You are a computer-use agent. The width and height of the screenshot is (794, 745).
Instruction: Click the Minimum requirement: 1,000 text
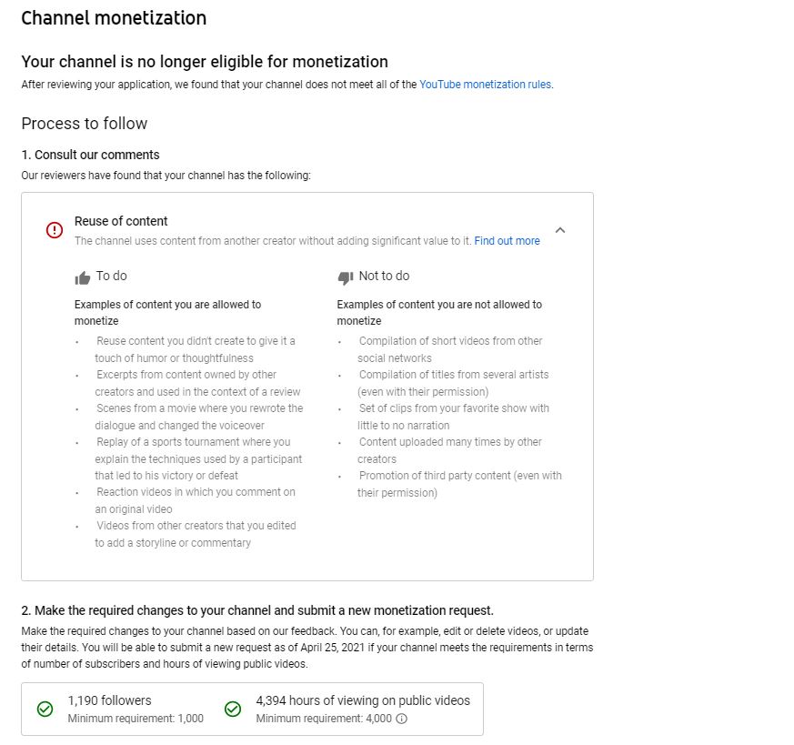tap(136, 718)
